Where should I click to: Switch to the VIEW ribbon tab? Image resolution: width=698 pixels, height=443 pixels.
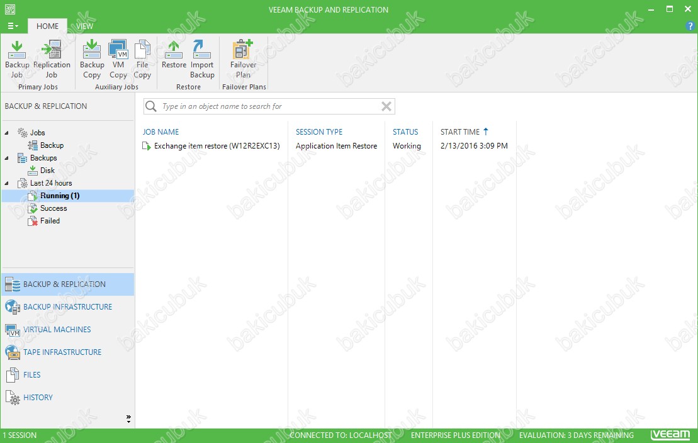pos(84,26)
